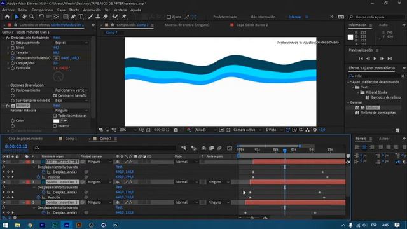The height and width of the screenshot is (229, 407).
Task: Click the Evolución angle dial
Action: [58, 76]
